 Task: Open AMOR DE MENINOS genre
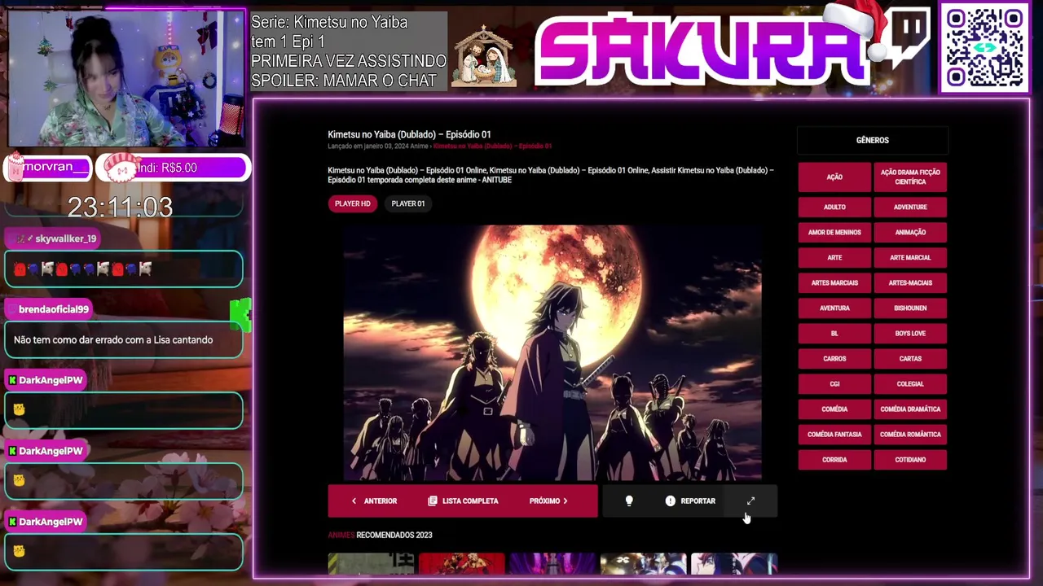click(834, 233)
